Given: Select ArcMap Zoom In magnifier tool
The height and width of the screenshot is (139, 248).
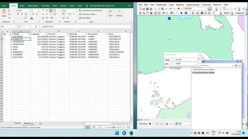Looking at the screenshot, I should click(x=140, y=13).
